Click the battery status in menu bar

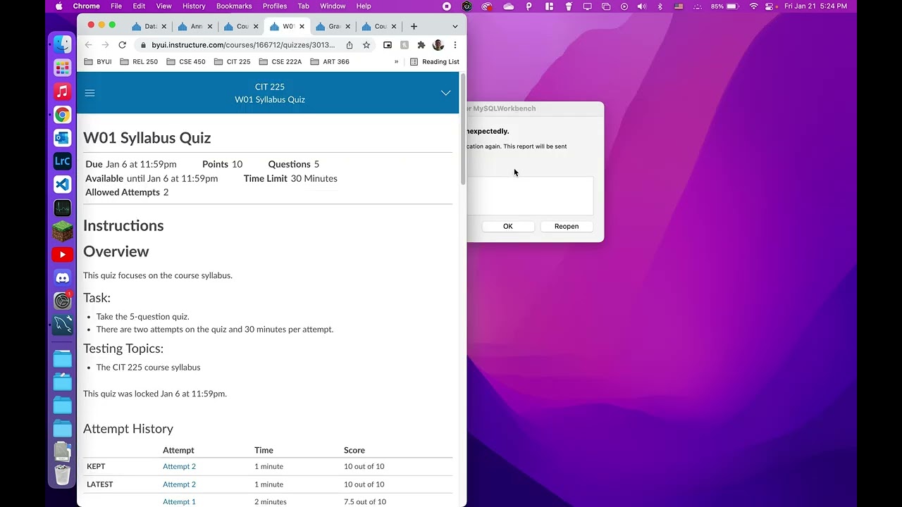[x=724, y=6]
